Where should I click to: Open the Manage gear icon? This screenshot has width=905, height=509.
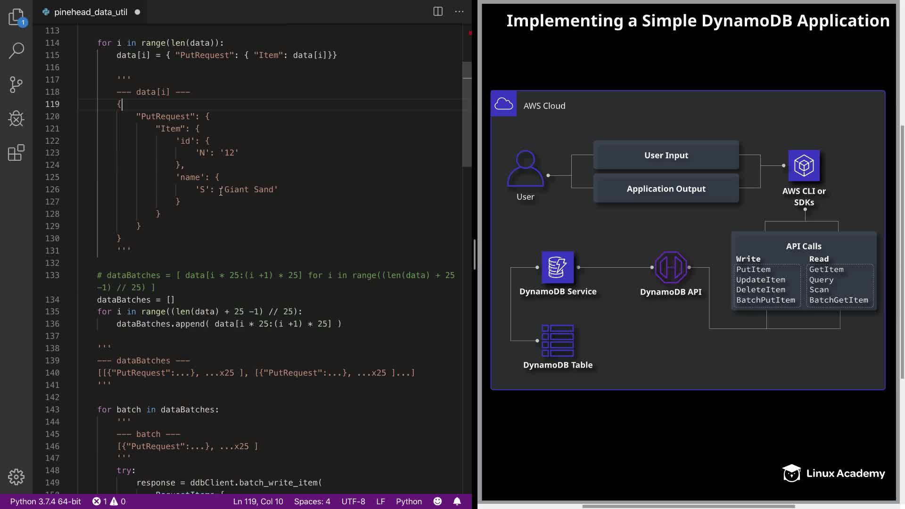coord(16,476)
